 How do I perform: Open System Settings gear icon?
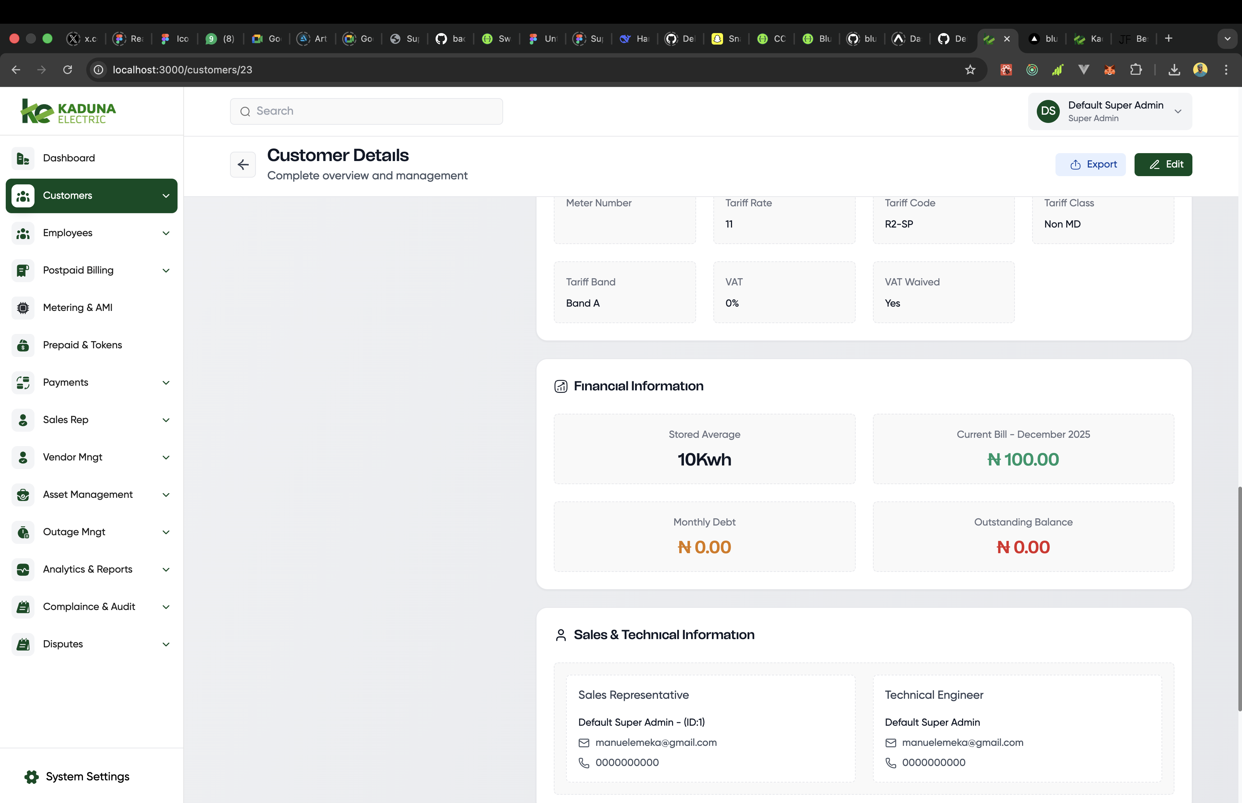coord(31,777)
